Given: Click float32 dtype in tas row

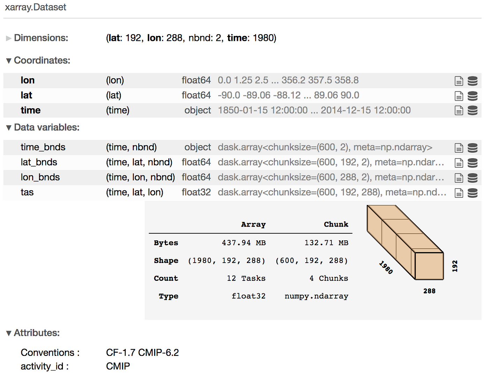Looking at the screenshot, I should click(196, 192).
